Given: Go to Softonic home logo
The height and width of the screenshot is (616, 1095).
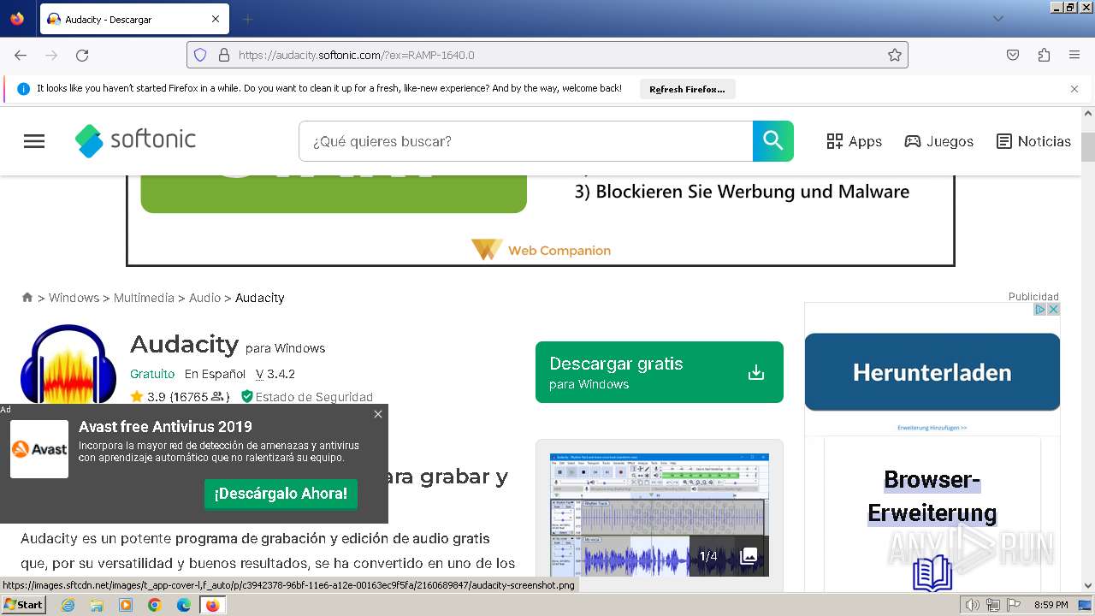Looking at the screenshot, I should click(135, 140).
